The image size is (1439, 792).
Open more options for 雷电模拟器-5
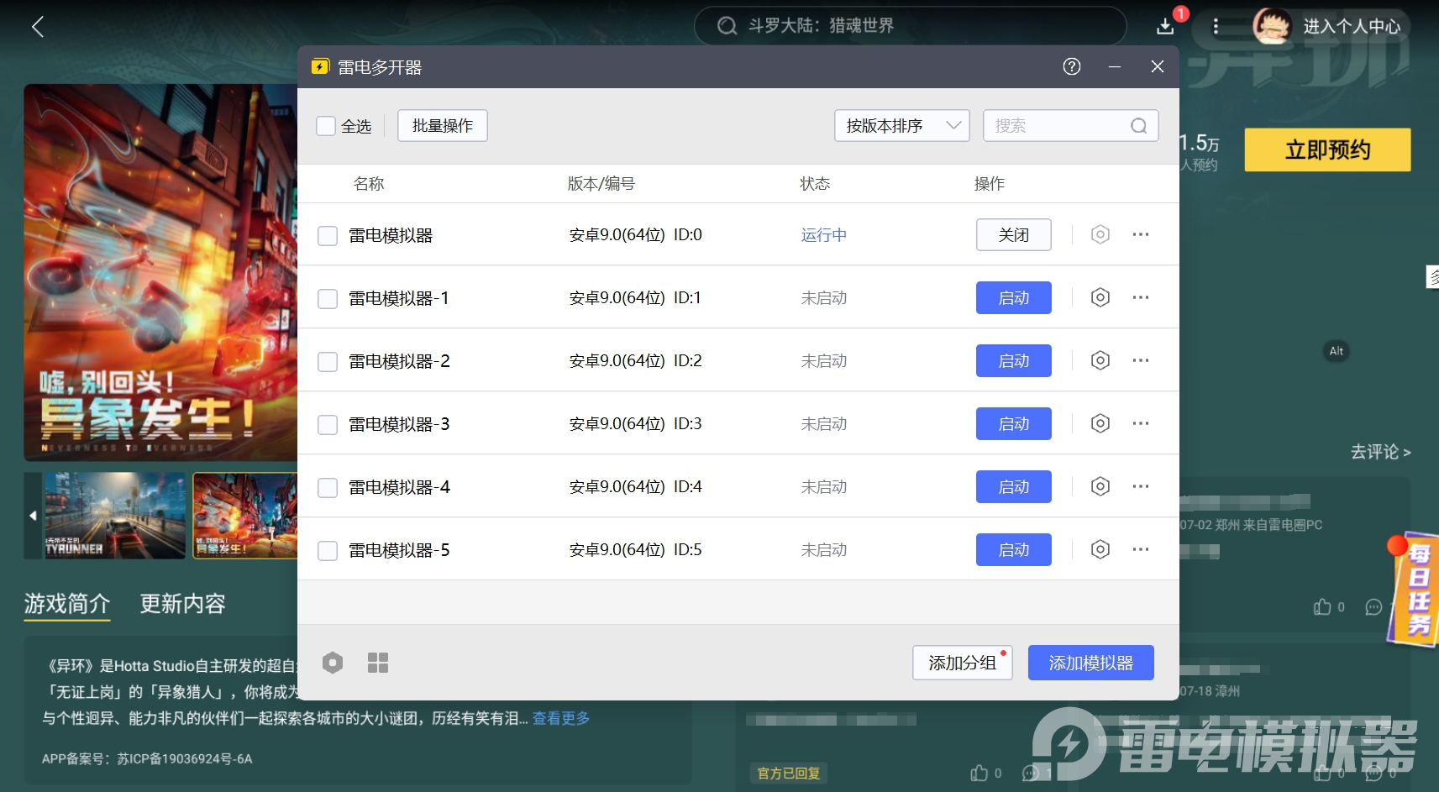point(1140,549)
